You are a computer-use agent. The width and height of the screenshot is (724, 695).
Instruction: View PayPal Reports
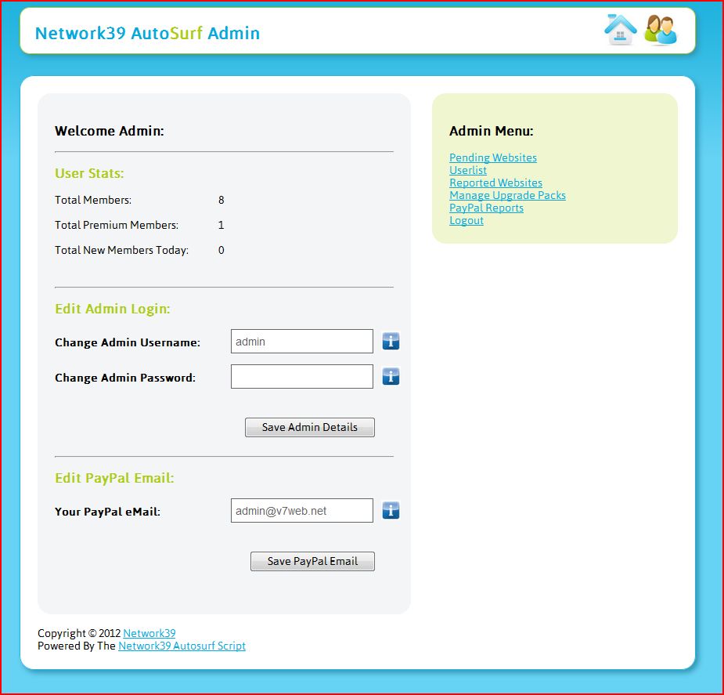(486, 208)
